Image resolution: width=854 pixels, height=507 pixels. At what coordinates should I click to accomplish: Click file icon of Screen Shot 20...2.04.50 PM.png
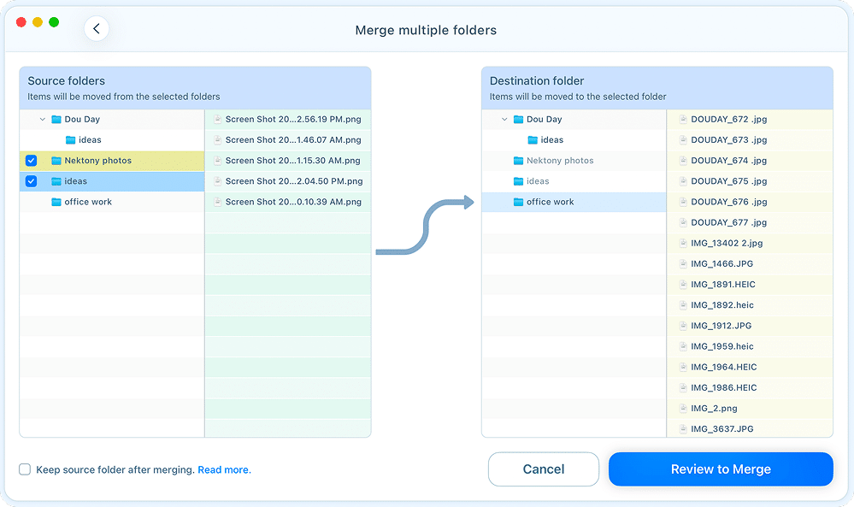[x=217, y=181]
